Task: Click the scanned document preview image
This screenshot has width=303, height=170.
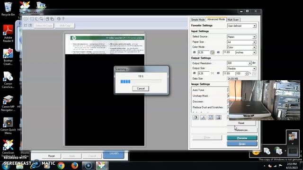Action: pyautogui.click(x=105, y=90)
